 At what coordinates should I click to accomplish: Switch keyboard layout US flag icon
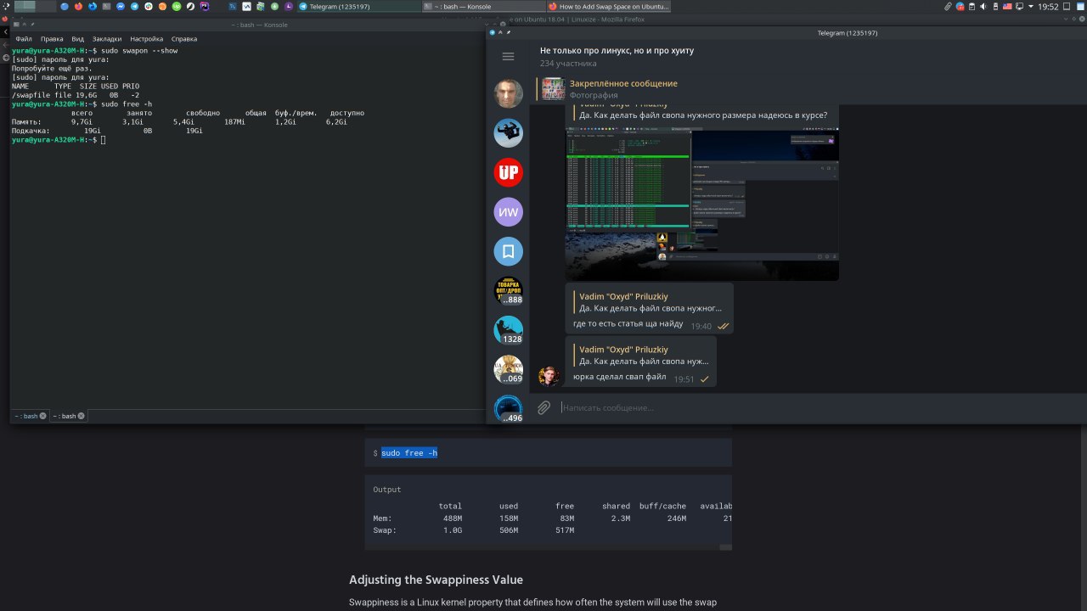[1007, 6]
